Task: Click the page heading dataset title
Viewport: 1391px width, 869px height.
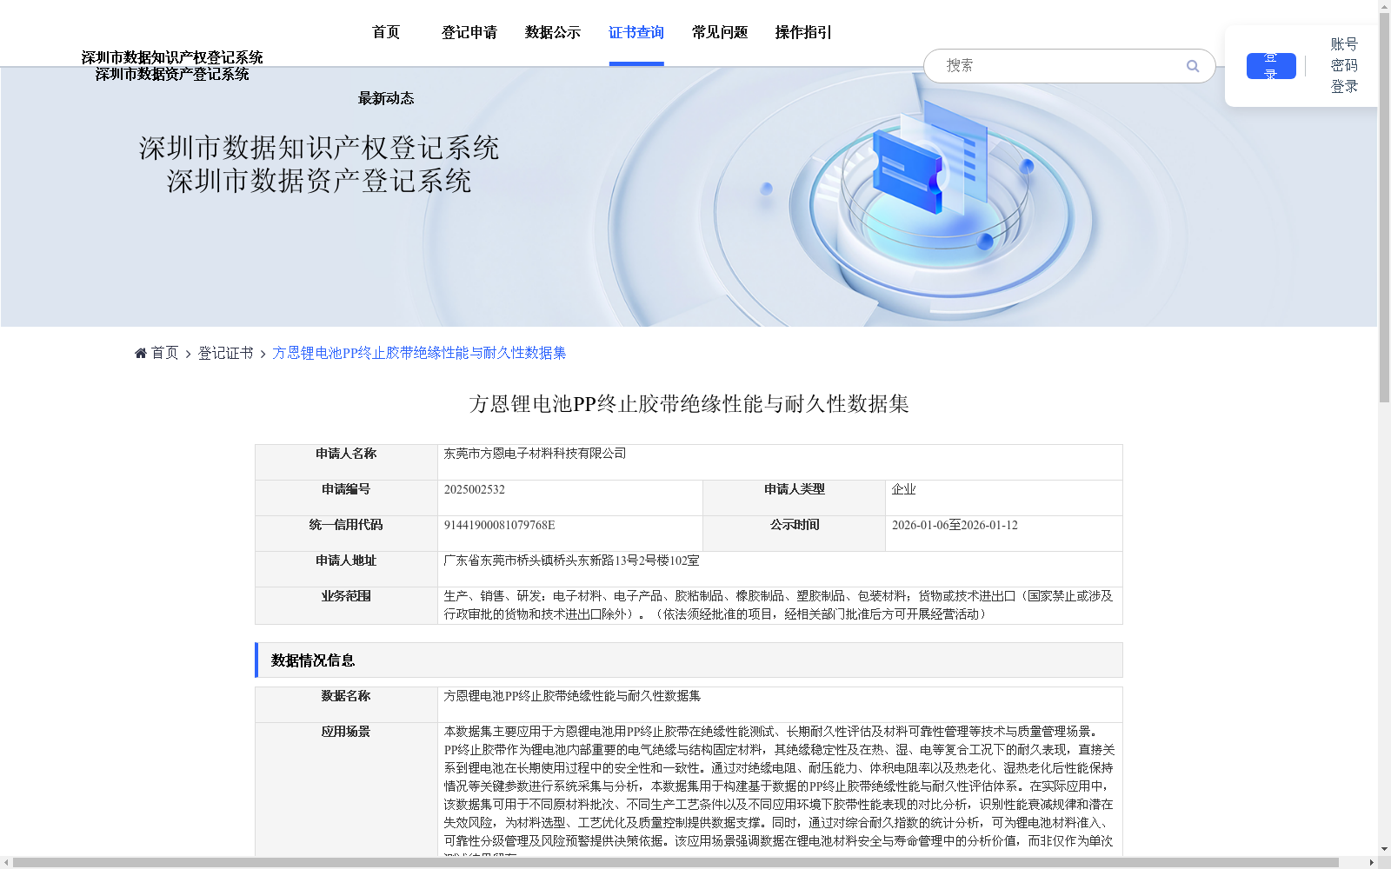Action: click(689, 404)
